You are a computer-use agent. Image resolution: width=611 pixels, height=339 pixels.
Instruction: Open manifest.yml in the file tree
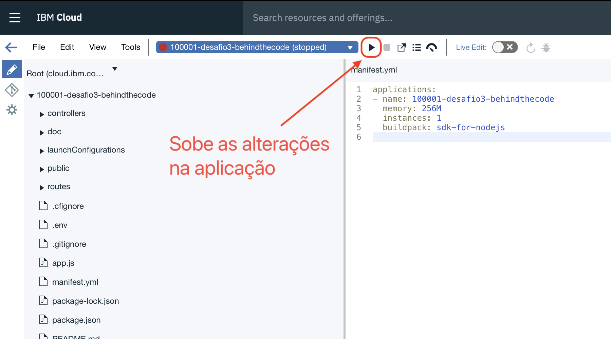[75, 282]
